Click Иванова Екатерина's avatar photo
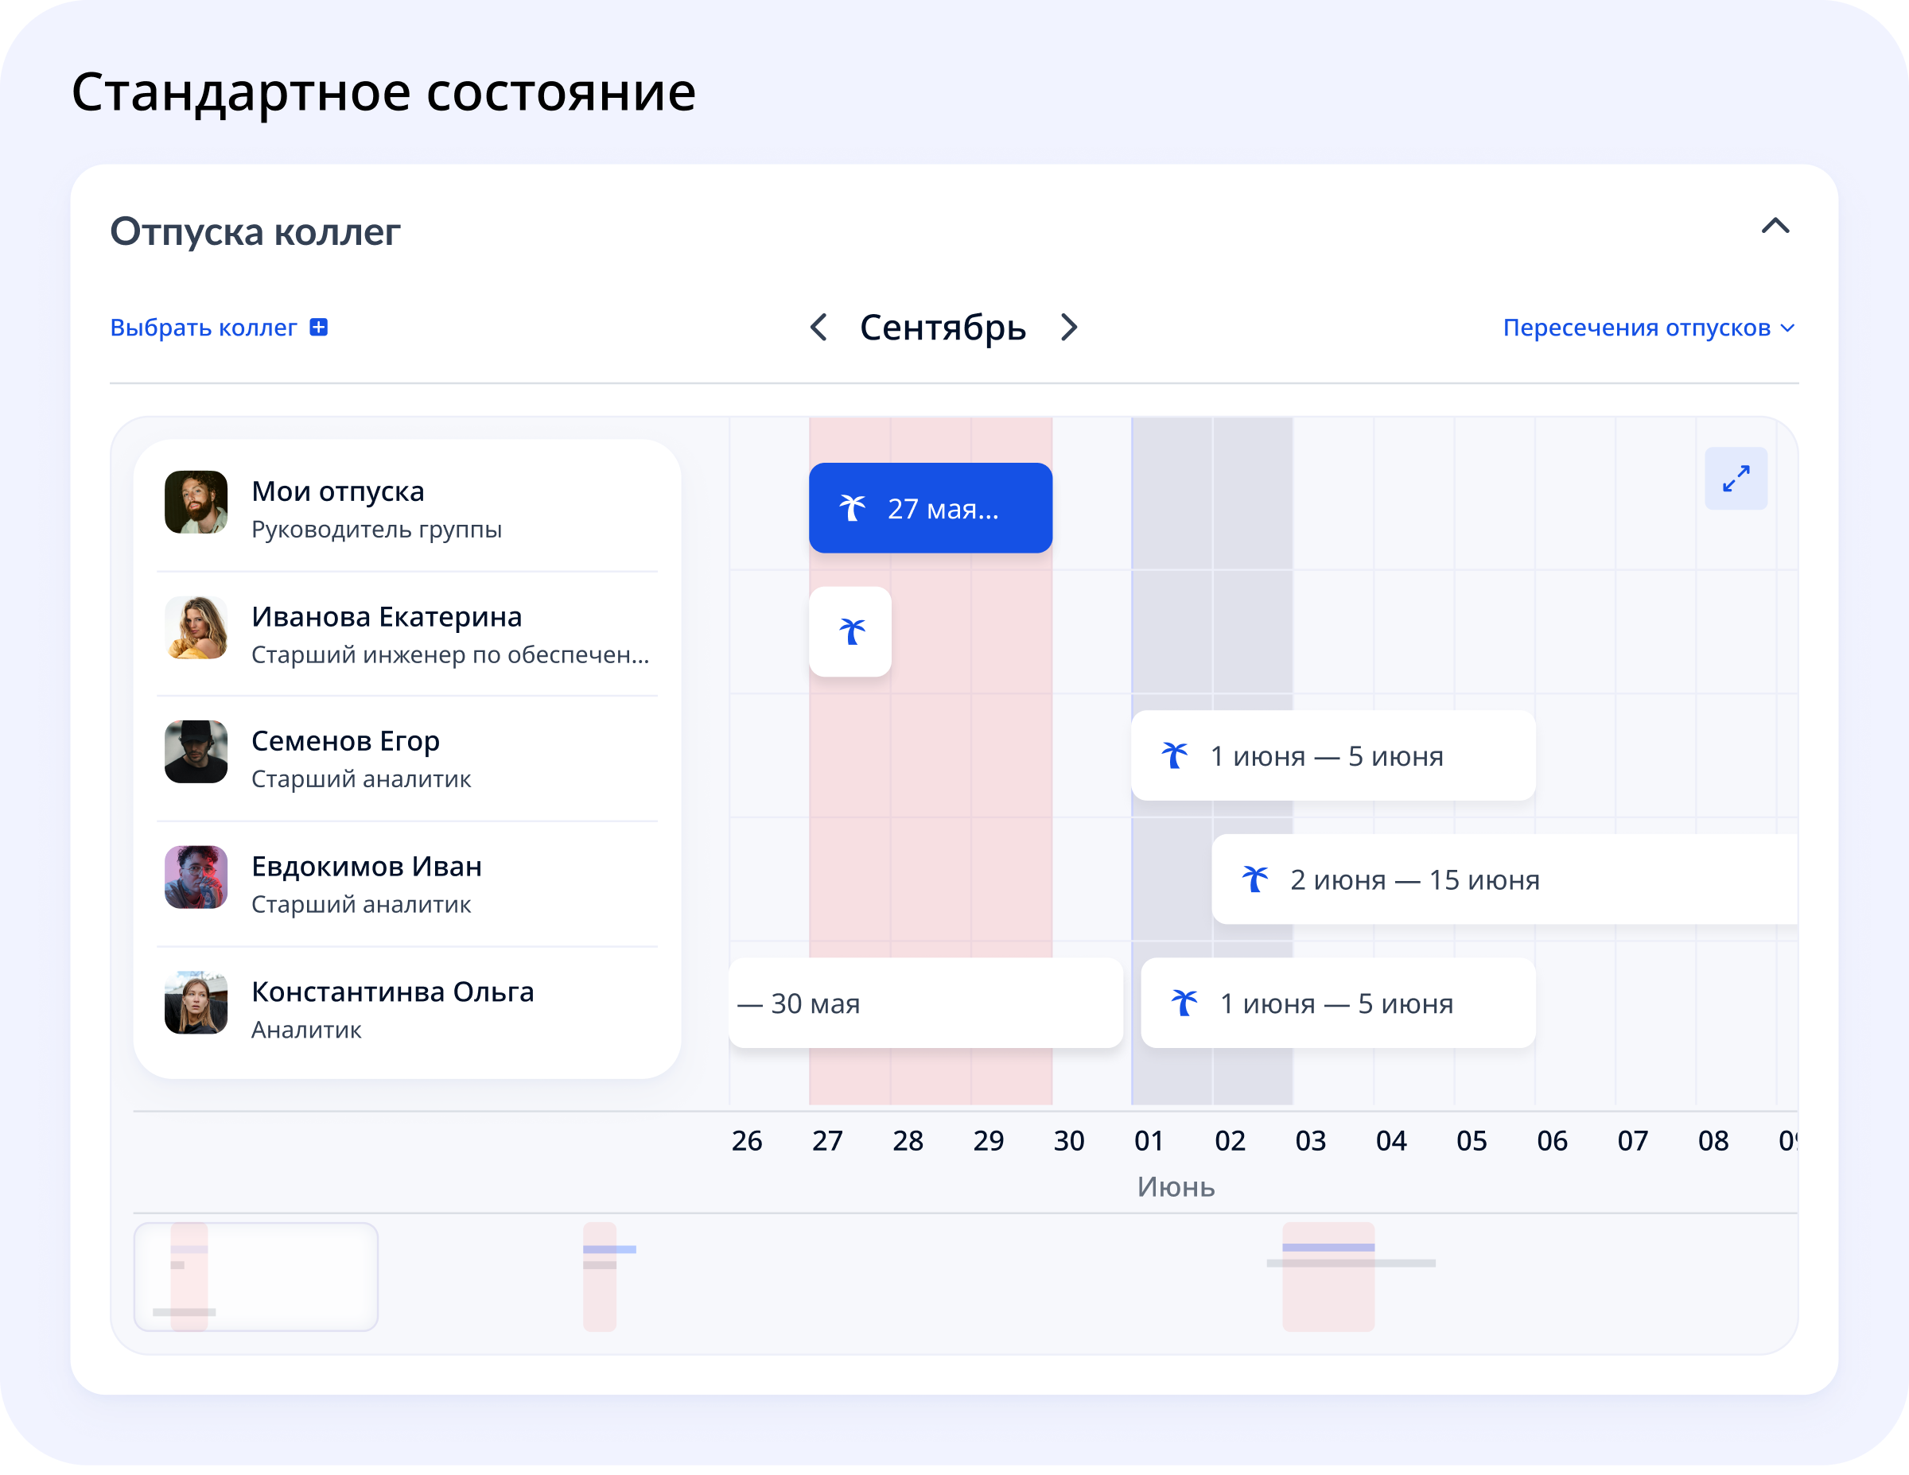This screenshot has width=1909, height=1475. 196,627
